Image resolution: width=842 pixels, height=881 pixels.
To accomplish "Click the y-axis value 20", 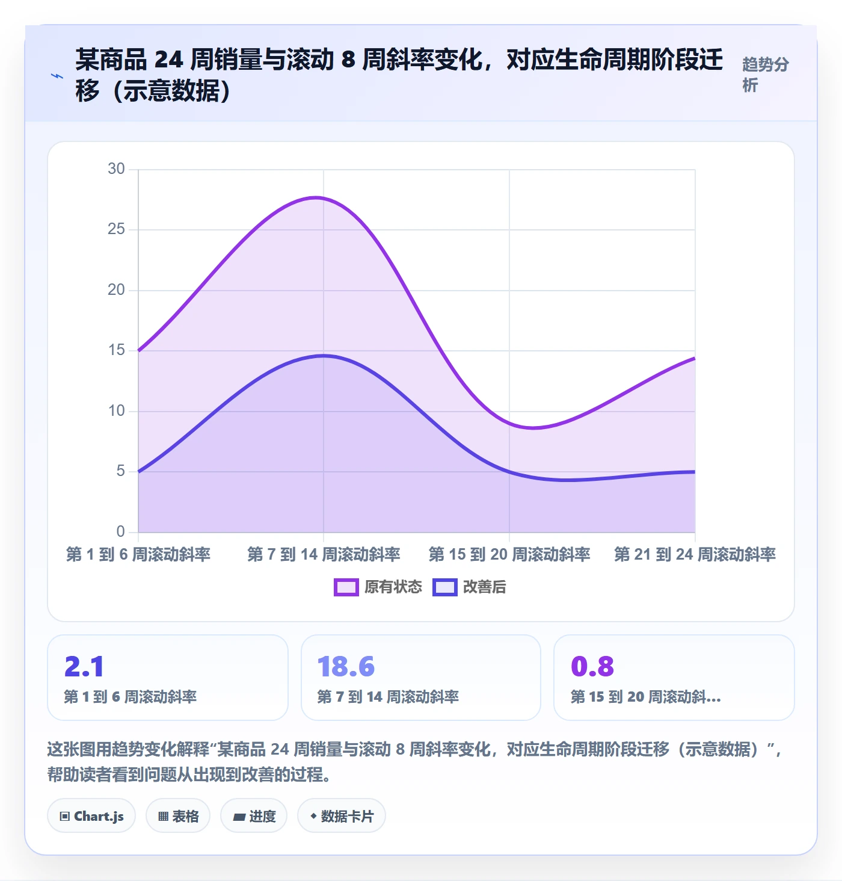I will [x=117, y=290].
